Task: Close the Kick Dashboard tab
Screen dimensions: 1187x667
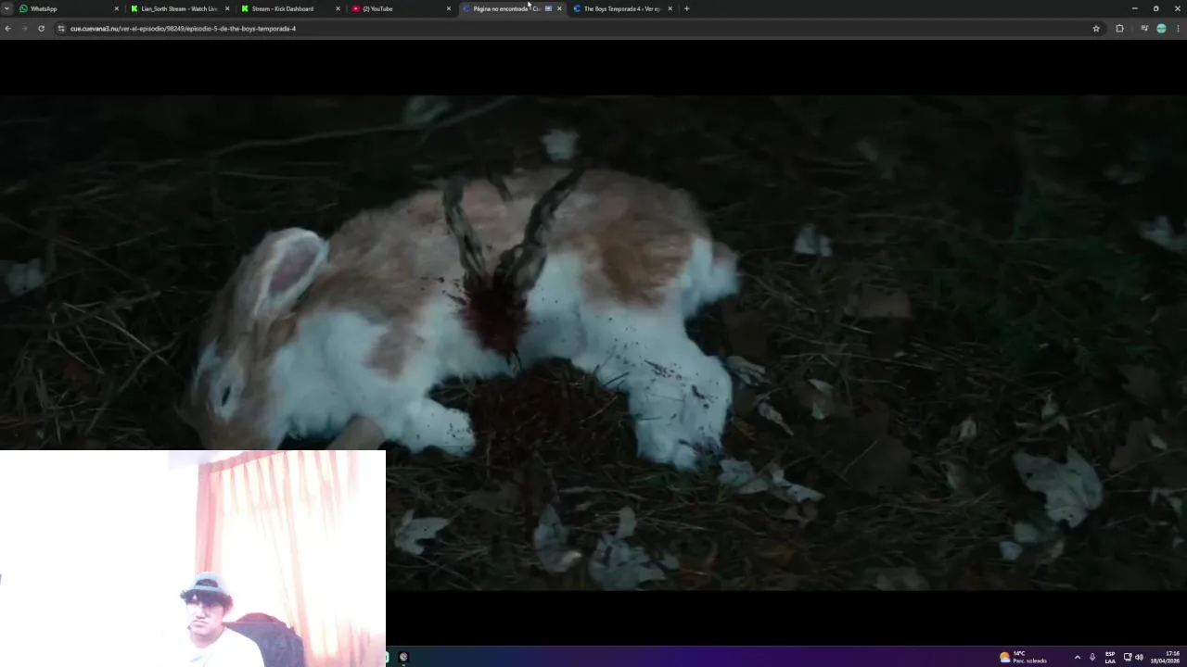Action: pyautogui.click(x=338, y=8)
